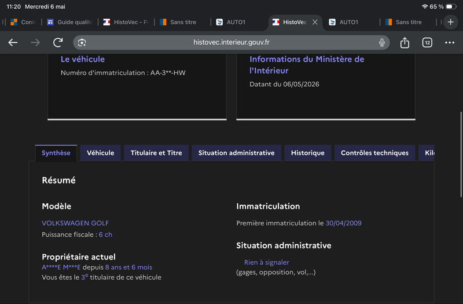Screen dimensions: 463x304
Task: Click the Résumé section heading
Action: 59,180
